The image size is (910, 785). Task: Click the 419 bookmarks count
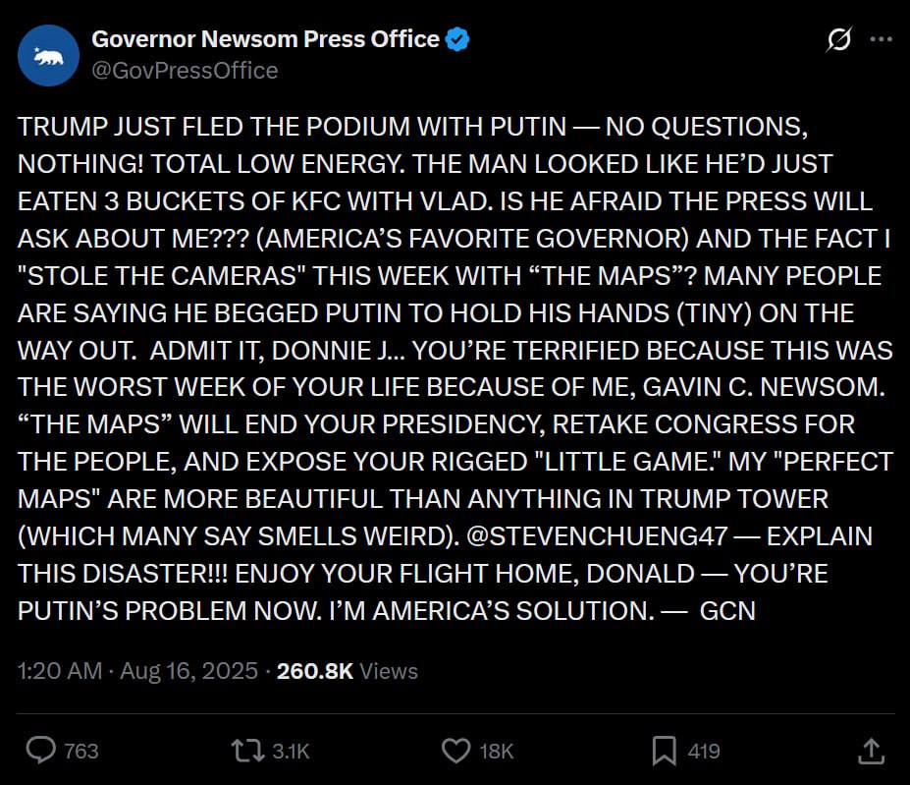[x=704, y=752]
